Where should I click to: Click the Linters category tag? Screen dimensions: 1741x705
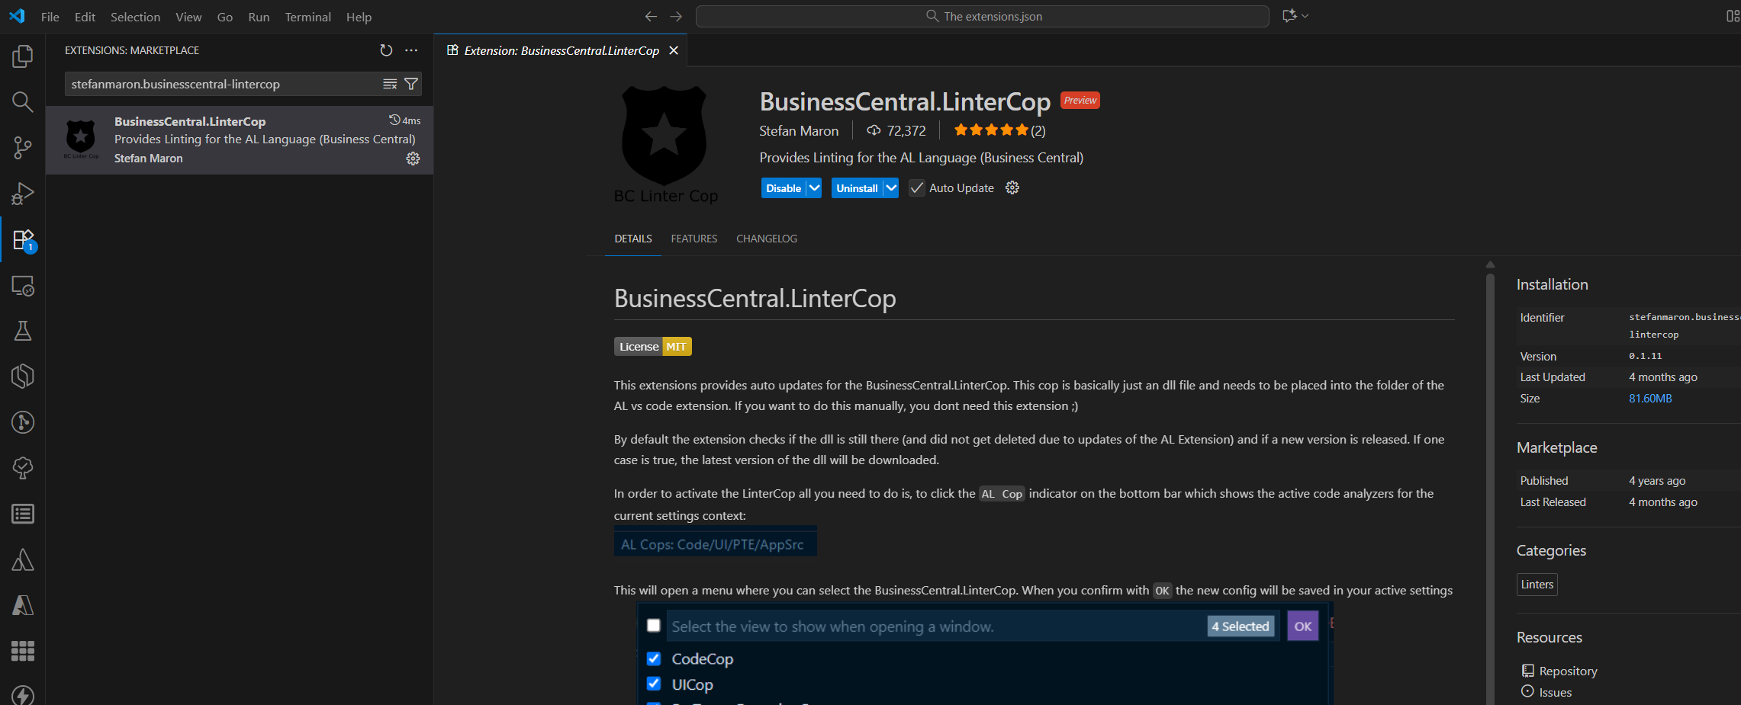pyautogui.click(x=1537, y=585)
